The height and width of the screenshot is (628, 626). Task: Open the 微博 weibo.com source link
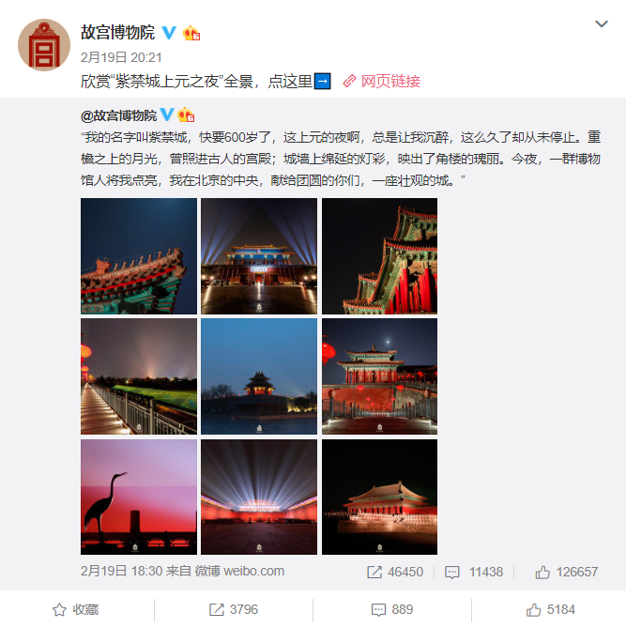click(x=239, y=571)
